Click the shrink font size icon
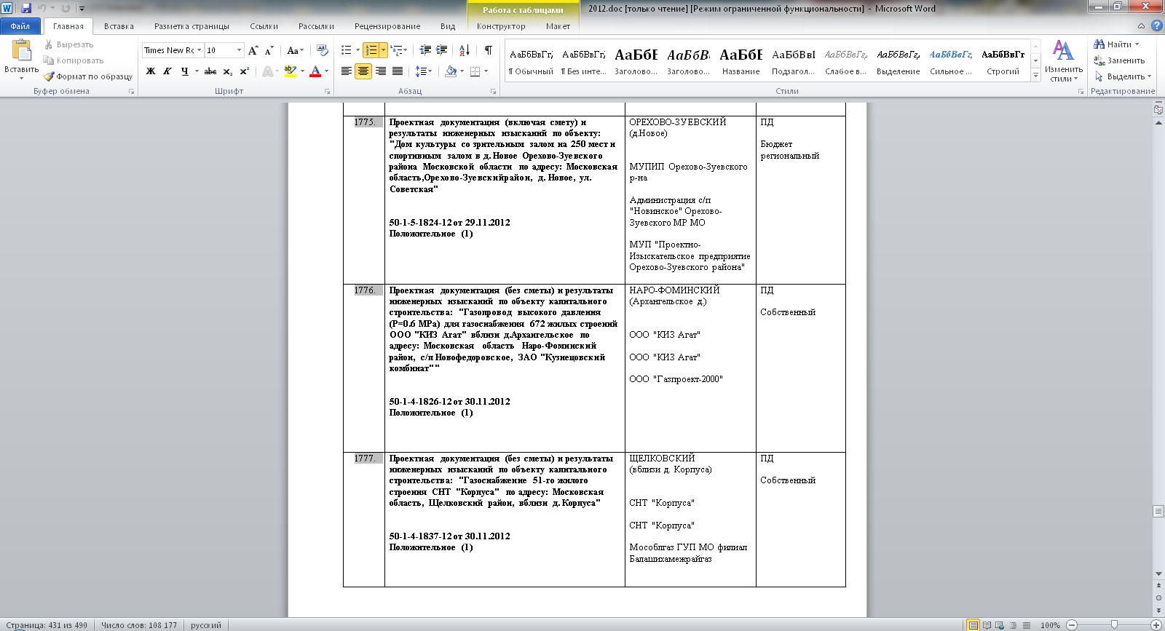1165x631 pixels. (x=269, y=50)
